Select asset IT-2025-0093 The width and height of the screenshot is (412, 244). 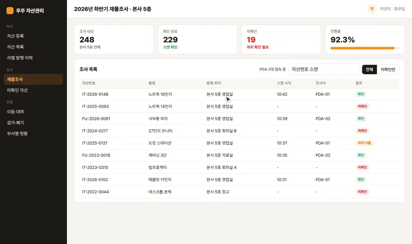(x=95, y=107)
